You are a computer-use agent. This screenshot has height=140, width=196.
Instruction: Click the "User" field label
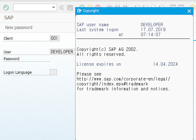tap(7, 52)
